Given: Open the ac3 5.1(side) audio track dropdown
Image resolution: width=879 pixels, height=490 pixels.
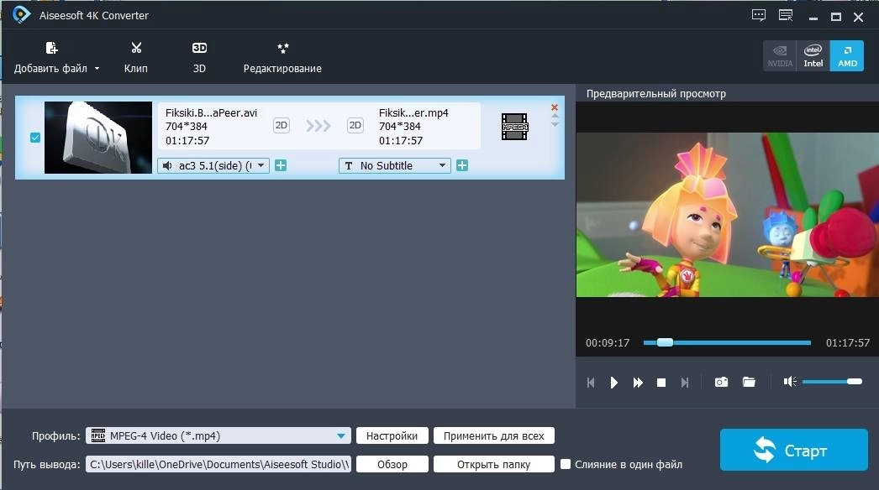Looking at the screenshot, I should tap(213, 166).
